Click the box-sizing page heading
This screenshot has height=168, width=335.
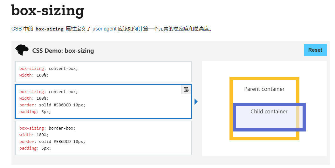(48, 10)
